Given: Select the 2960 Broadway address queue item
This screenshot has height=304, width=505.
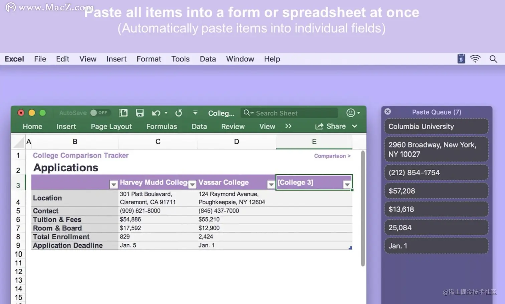Looking at the screenshot, I should click(x=436, y=149).
